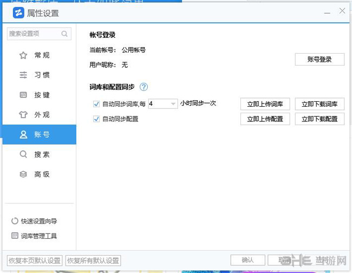
Task: Click 立即上传词库 button
Action: click(x=265, y=104)
